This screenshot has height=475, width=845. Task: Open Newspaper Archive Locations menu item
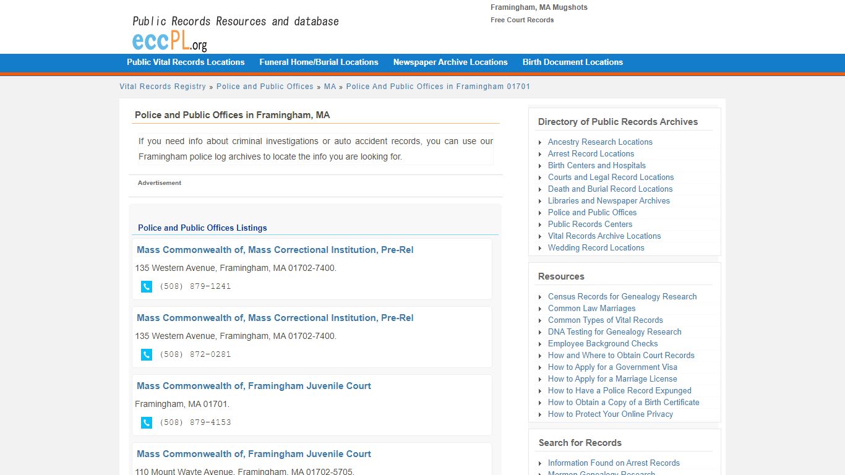coord(450,62)
